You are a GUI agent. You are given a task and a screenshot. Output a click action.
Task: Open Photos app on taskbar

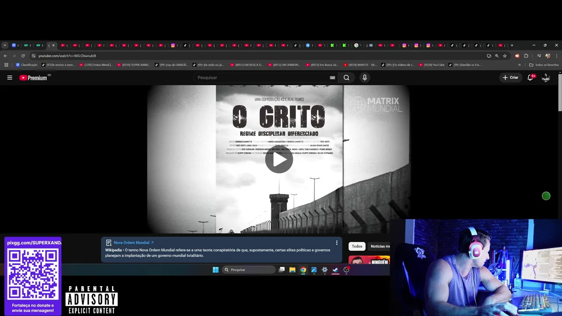(314, 270)
